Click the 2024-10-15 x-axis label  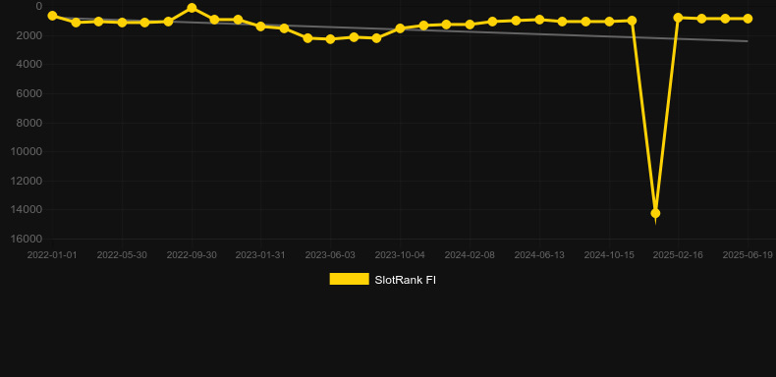click(609, 255)
